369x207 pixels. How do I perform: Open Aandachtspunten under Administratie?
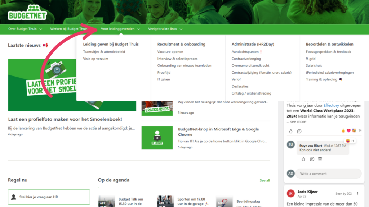pyautogui.click(x=245, y=52)
